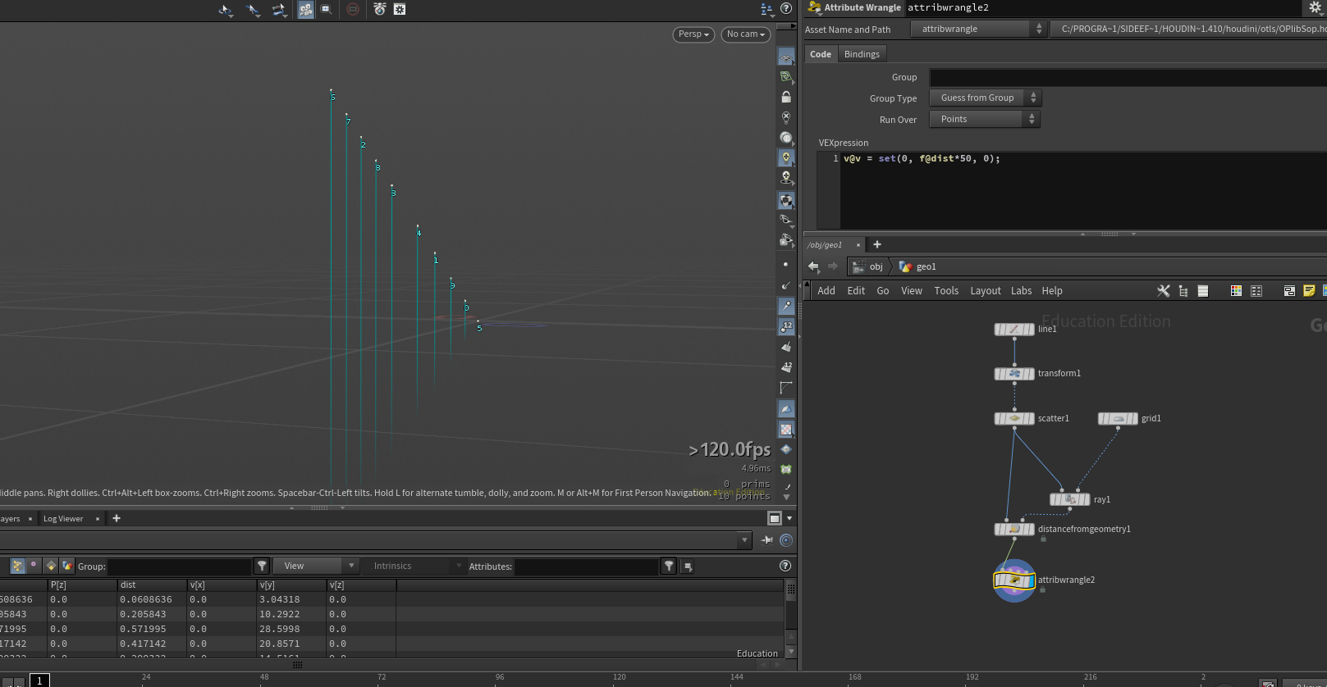Switch to network list mode icon
This screenshot has width=1327, height=687.
[x=1203, y=291]
